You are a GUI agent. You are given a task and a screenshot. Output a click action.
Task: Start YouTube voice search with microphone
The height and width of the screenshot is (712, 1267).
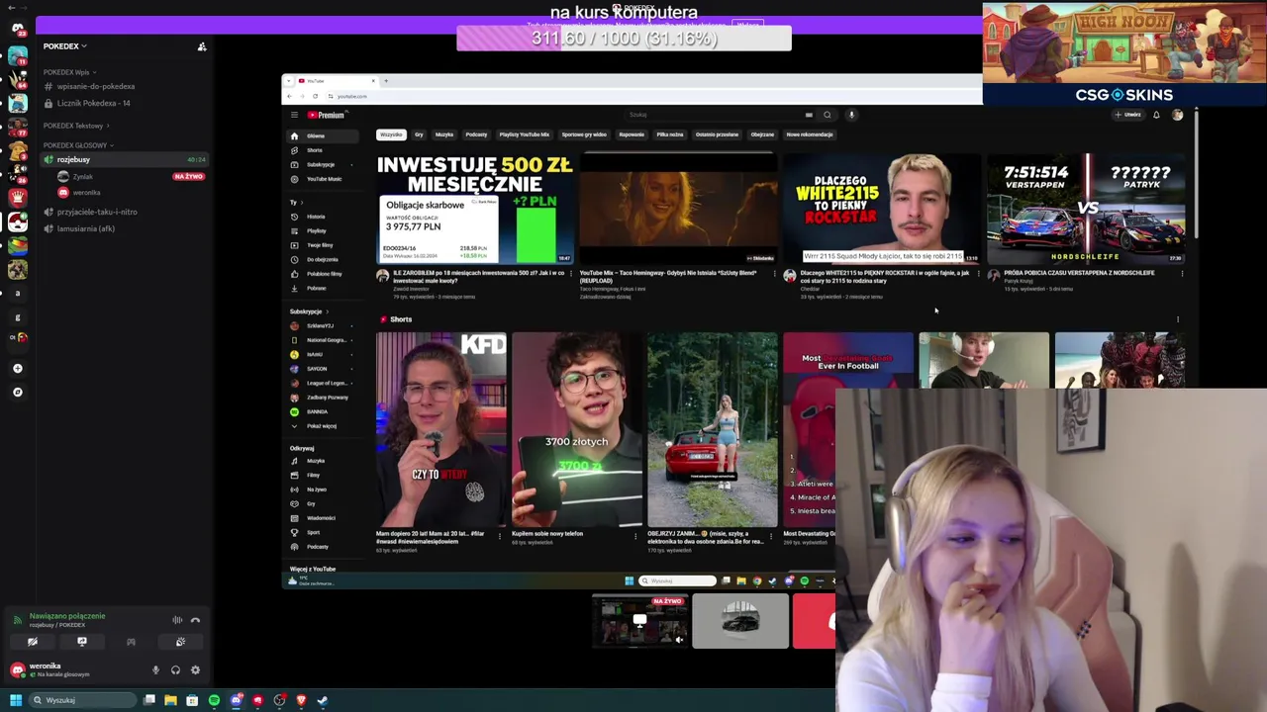click(851, 115)
